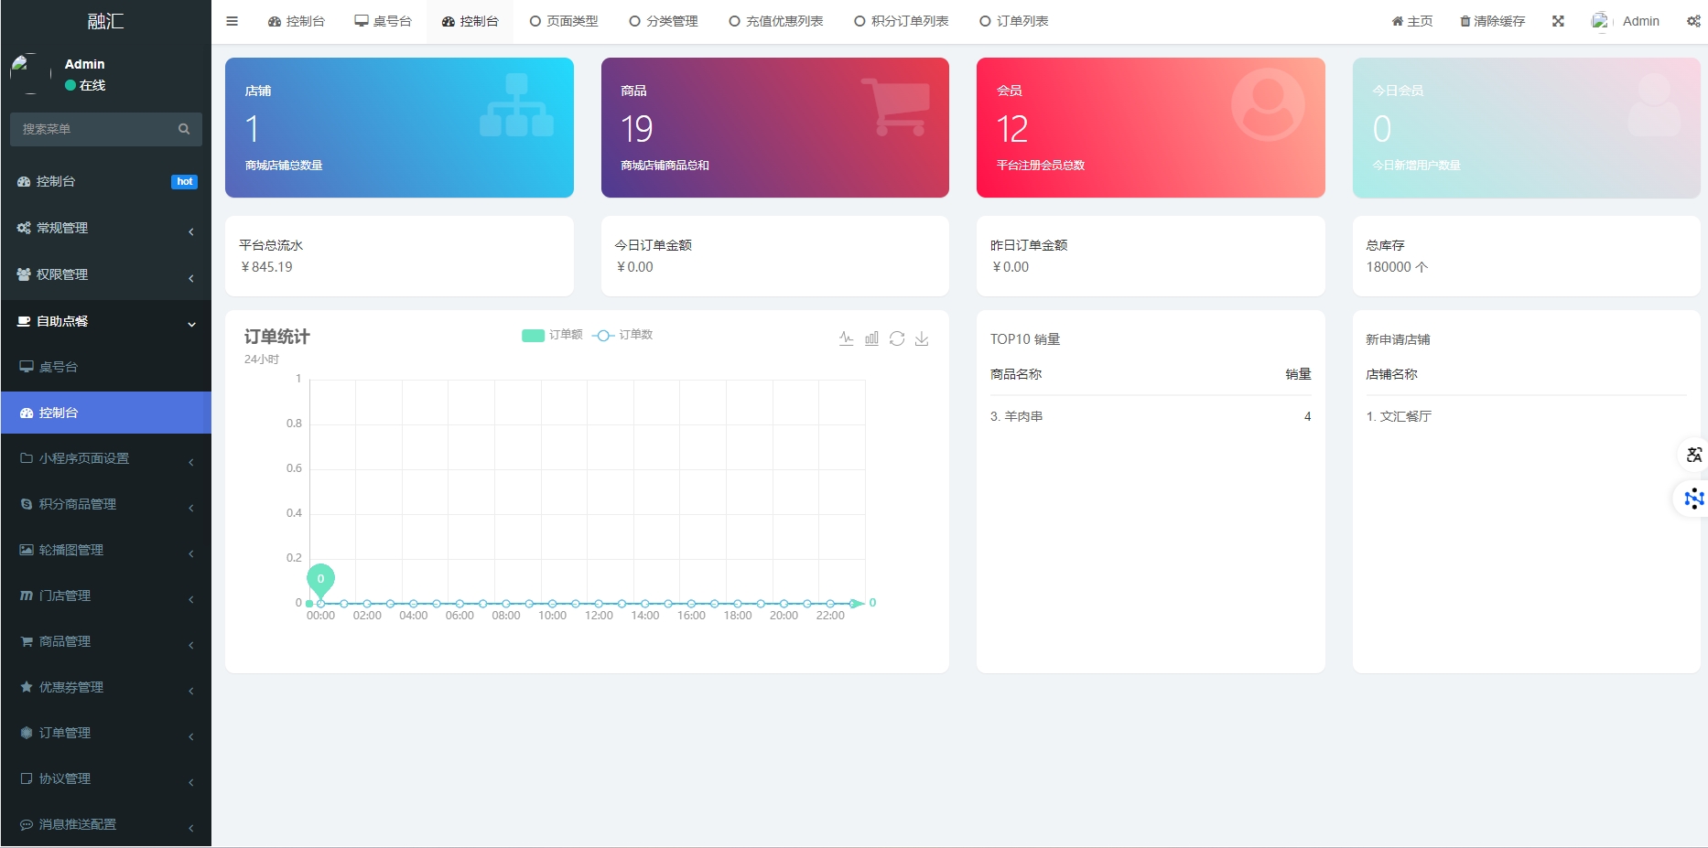The height and width of the screenshot is (848, 1708).
Task: Click the 订单统计 chart title
Action: pyautogui.click(x=276, y=337)
